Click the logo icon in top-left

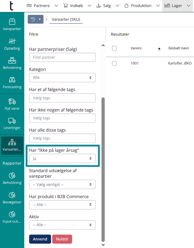pyautogui.click(x=11, y=6)
